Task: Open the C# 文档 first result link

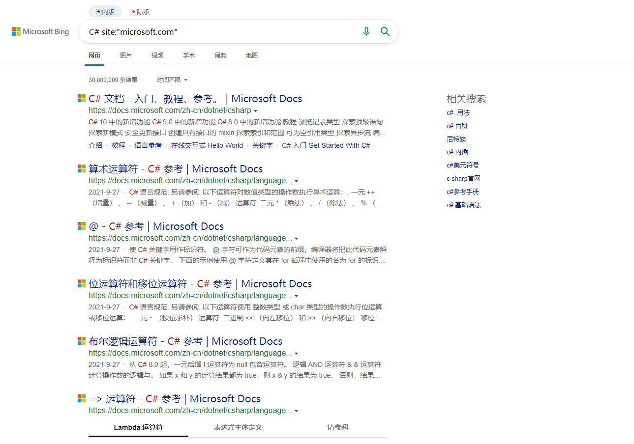Action: pyautogui.click(x=196, y=98)
